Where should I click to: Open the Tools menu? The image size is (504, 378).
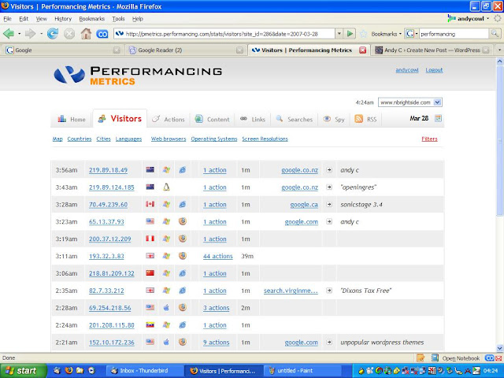[x=118, y=19]
